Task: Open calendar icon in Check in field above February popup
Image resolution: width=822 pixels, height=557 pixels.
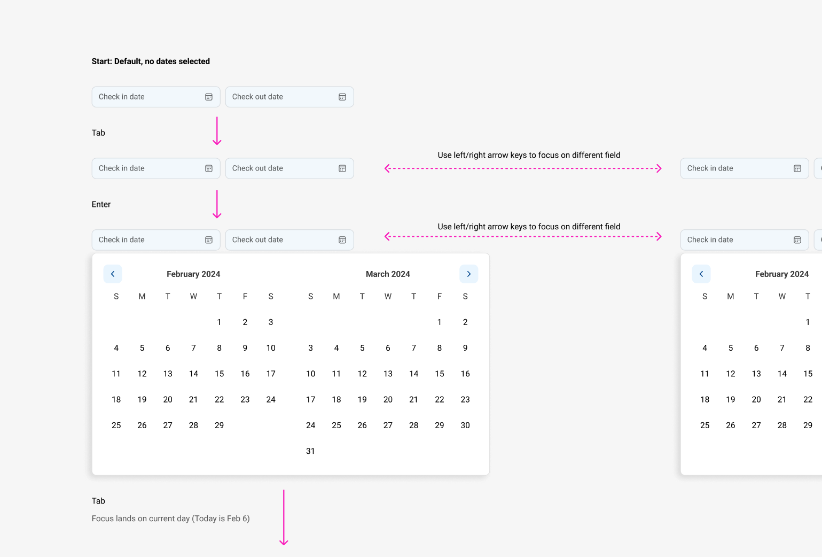Action: (x=209, y=240)
